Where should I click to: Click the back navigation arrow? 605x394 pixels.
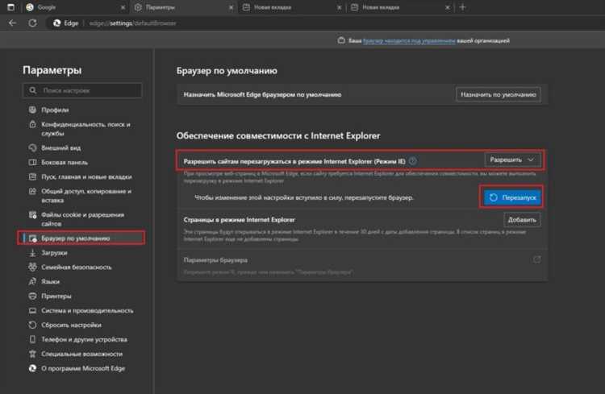point(12,23)
